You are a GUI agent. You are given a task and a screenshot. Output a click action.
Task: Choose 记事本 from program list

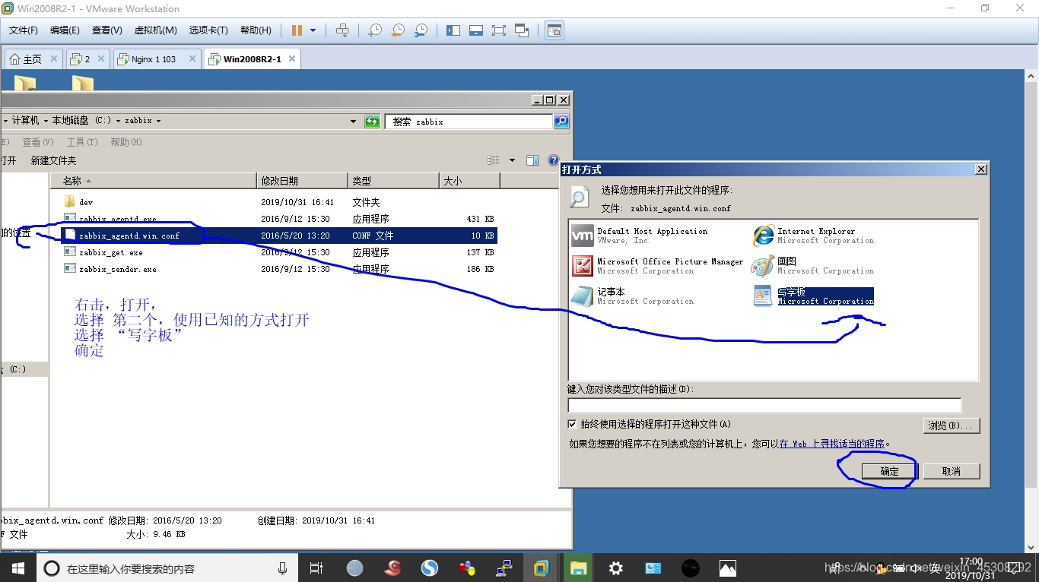[x=633, y=296]
